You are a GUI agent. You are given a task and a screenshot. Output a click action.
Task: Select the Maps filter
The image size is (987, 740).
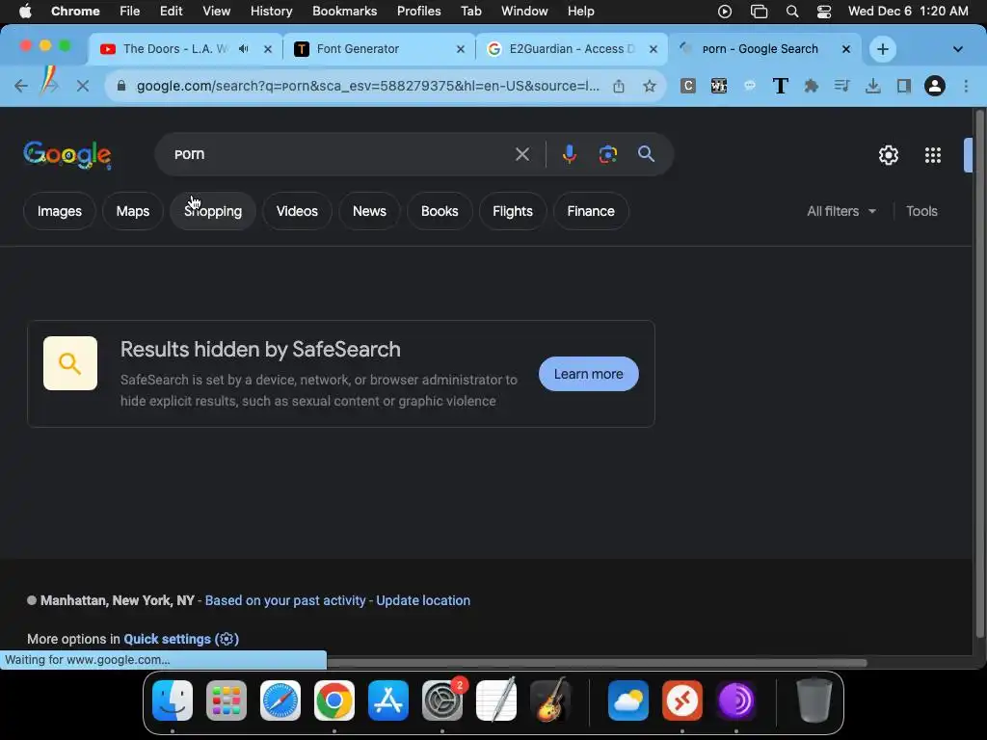click(133, 211)
